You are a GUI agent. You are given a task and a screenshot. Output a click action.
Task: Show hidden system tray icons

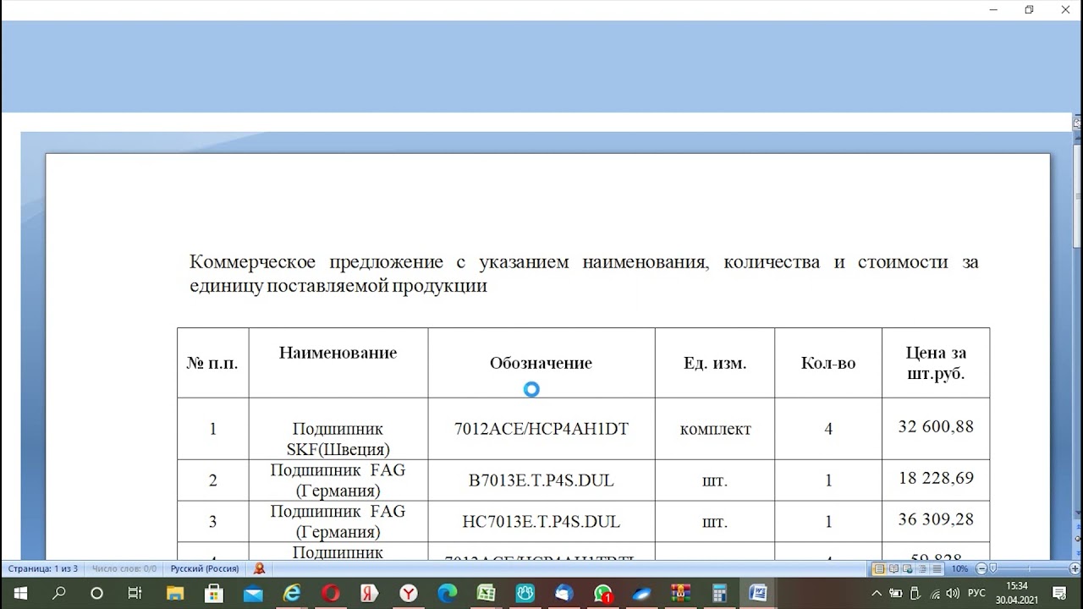[x=877, y=593]
